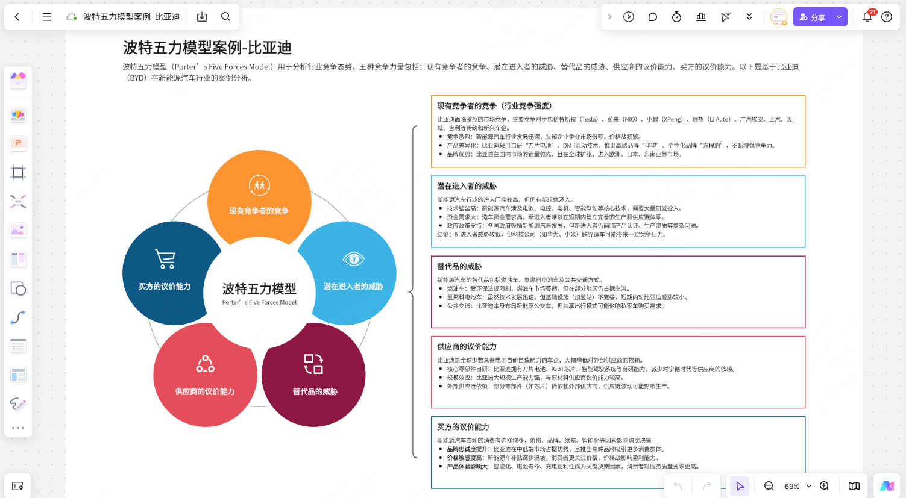The image size is (906, 498).
Task: Insert an image with picture icon
Action: click(x=18, y=230)
